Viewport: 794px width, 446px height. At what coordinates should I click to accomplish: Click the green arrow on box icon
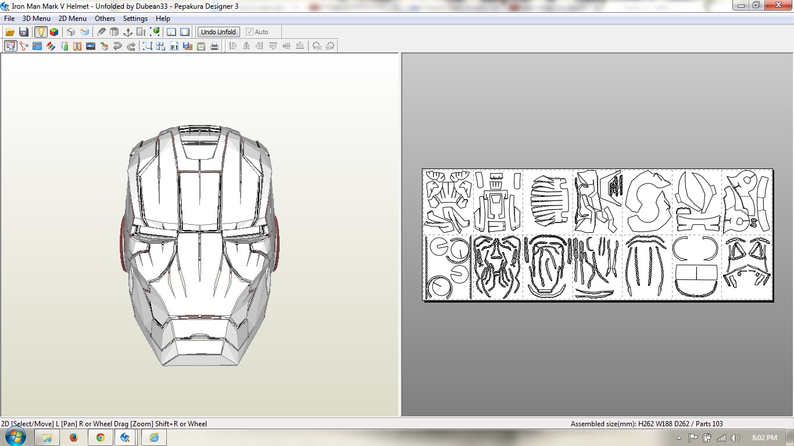(104, 46)
